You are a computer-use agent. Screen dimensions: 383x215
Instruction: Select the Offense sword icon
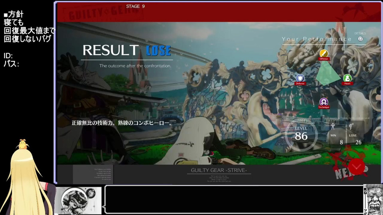point(324,54)
